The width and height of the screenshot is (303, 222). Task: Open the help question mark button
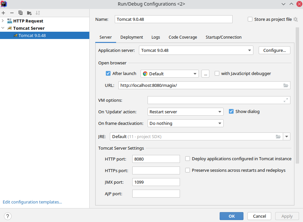(8, 216)
